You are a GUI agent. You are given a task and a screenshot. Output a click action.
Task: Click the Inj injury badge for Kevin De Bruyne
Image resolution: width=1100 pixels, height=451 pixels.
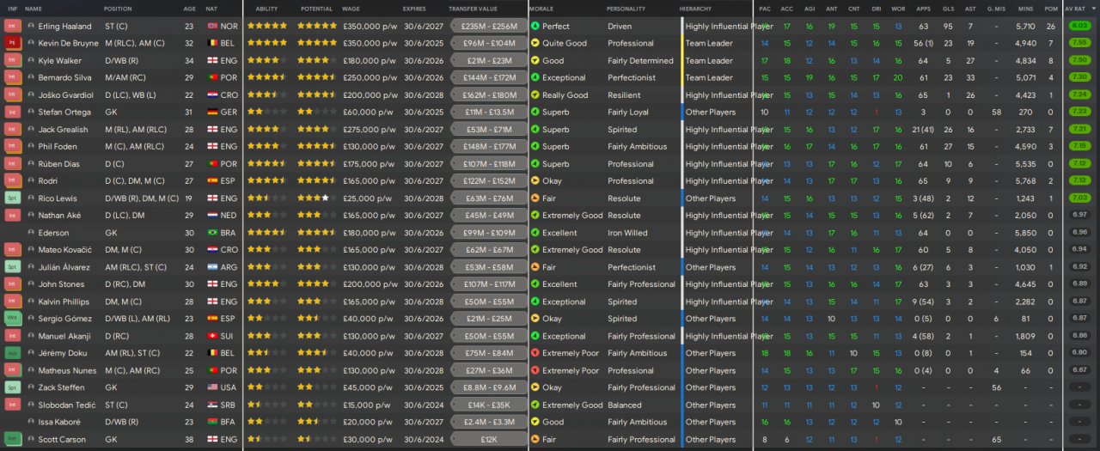(x=12, y=43)
